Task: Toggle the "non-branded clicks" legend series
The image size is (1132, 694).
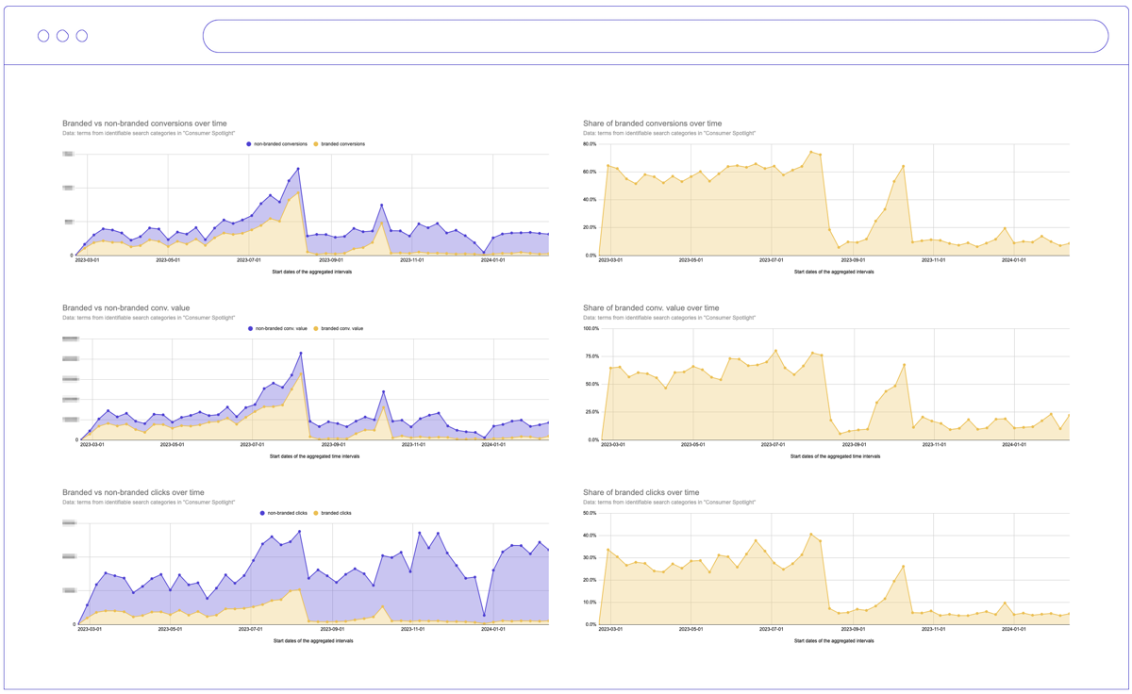Action: [288, 513]
